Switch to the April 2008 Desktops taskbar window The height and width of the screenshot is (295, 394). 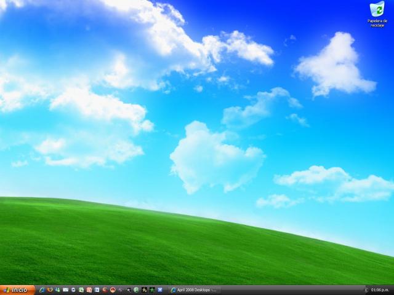tap(195, 290)
